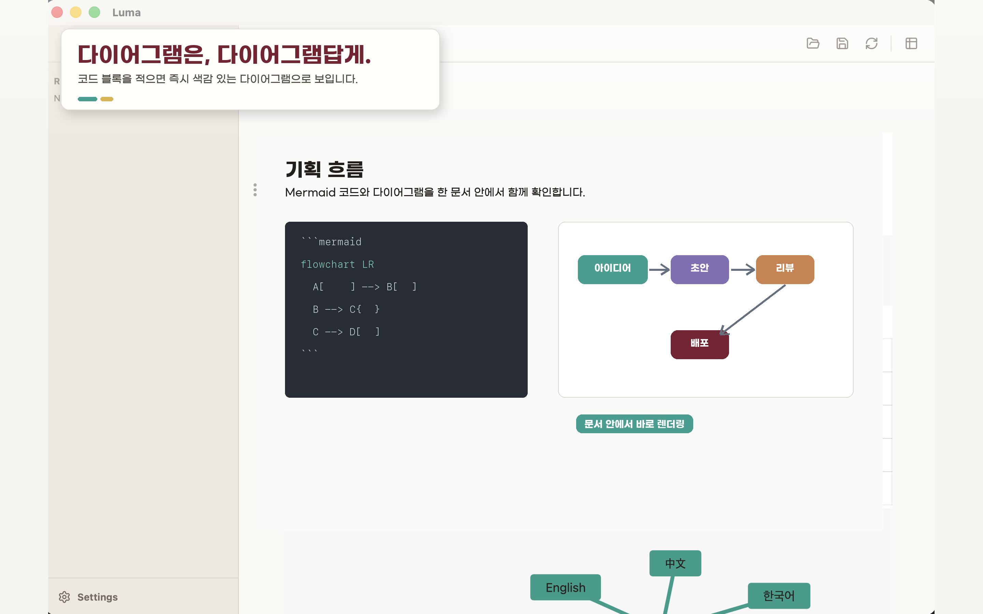Click the 문서 안에서 바로 렌더링 label
Image resolution: width=983 pixels, height=614 pixels.
[x=635, y=424]
